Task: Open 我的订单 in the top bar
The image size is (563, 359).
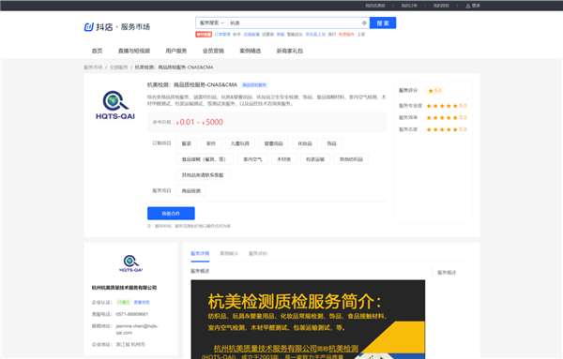Action: point(409,6)
